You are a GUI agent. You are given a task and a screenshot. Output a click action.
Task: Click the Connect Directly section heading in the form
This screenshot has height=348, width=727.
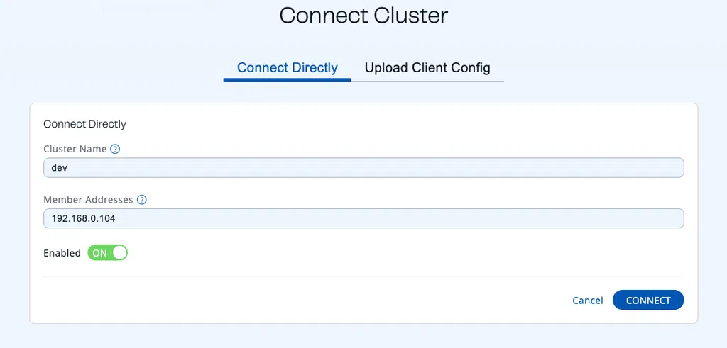click(x=85, y=124)
